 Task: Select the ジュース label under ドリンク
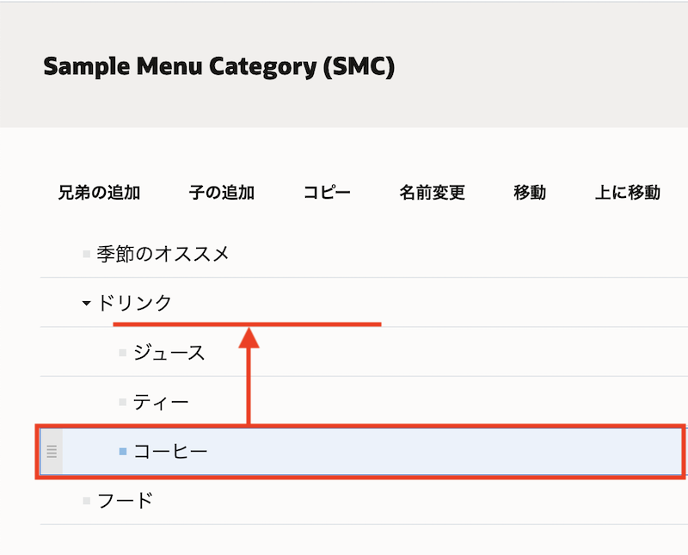(x=169, y=353)
